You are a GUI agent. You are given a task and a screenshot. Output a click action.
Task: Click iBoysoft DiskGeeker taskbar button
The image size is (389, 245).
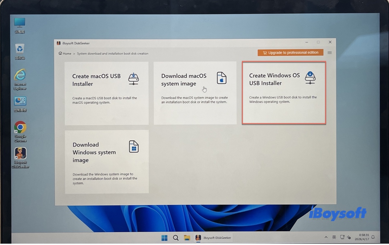click(214, 238)
